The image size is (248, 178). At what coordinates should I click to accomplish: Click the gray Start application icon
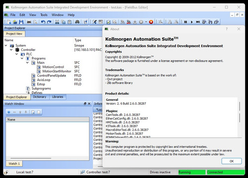[x=141, y=22]
